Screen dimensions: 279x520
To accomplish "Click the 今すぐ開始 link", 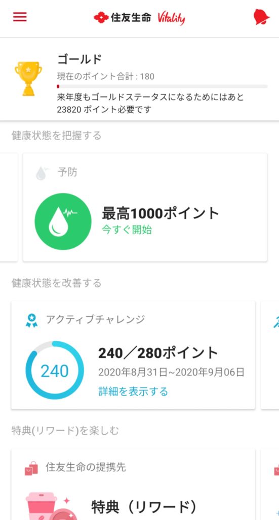I will coord(127,230).
